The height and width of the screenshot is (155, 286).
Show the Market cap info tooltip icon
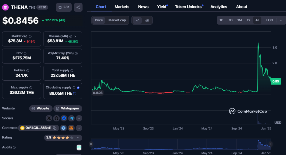click(30, 36)
